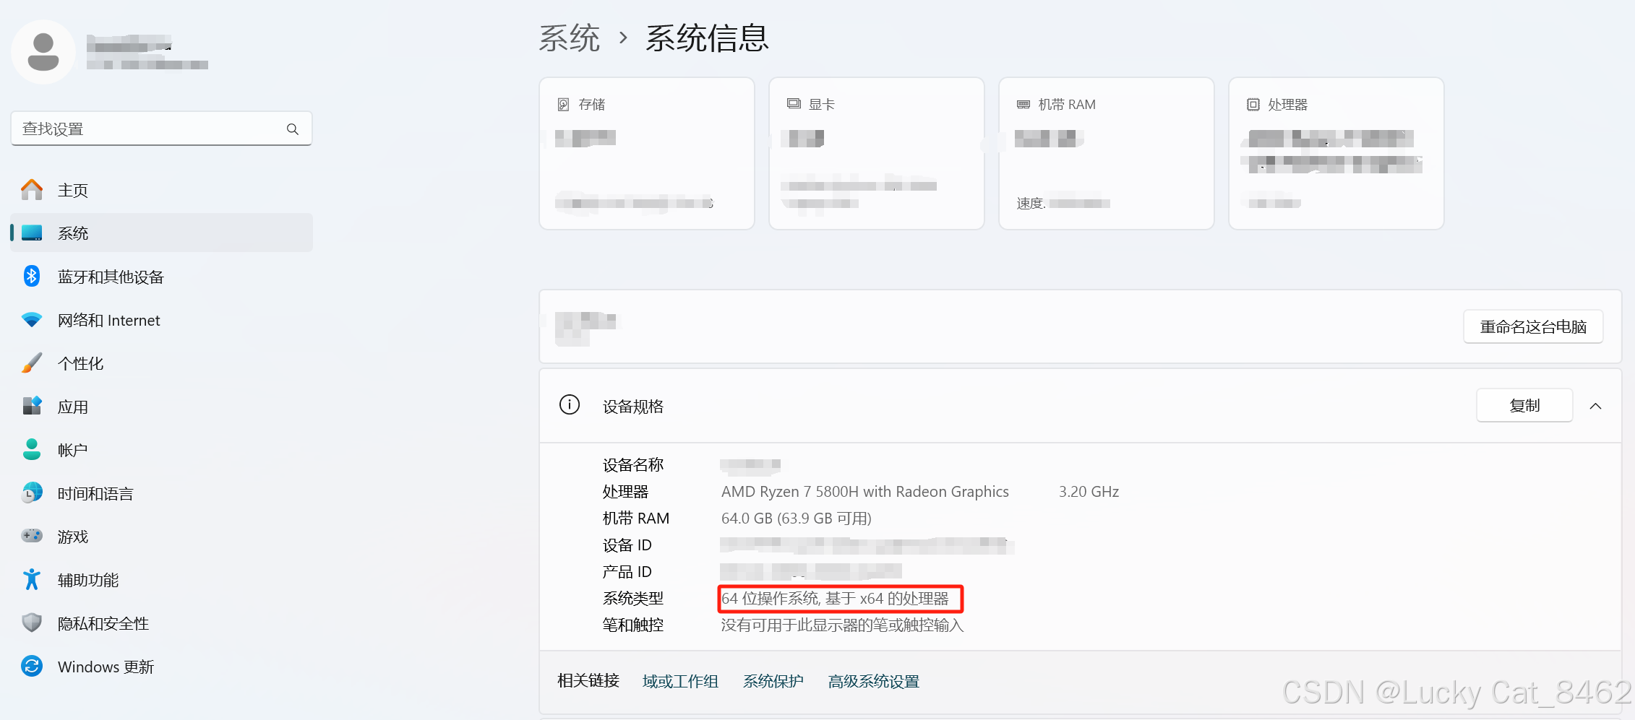Select the 时间和语言 icon

coord(32,493)
